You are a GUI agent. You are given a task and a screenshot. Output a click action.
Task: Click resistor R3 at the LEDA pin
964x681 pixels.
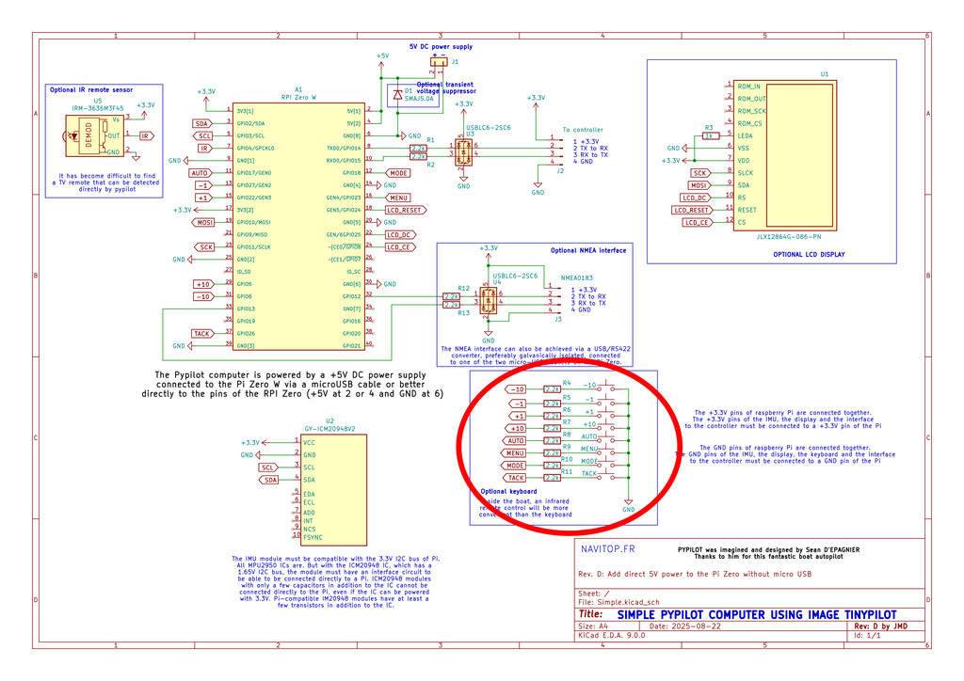point(712,135)
